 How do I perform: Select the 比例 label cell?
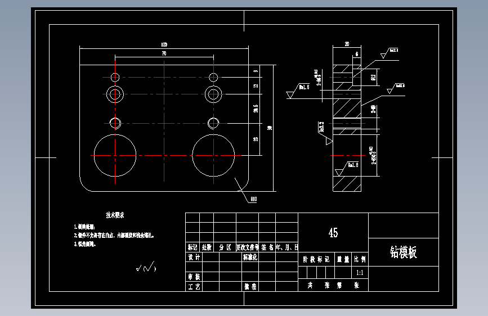[x=360, y=259]
